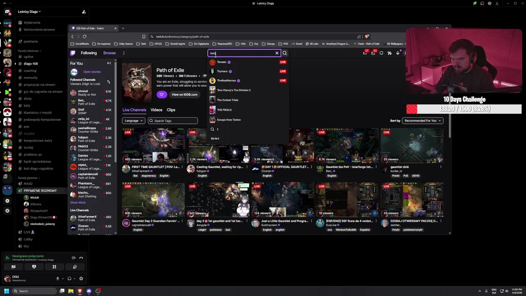
Task: Open options for XtheFarmerX stream card
Action: pos(182,167)
